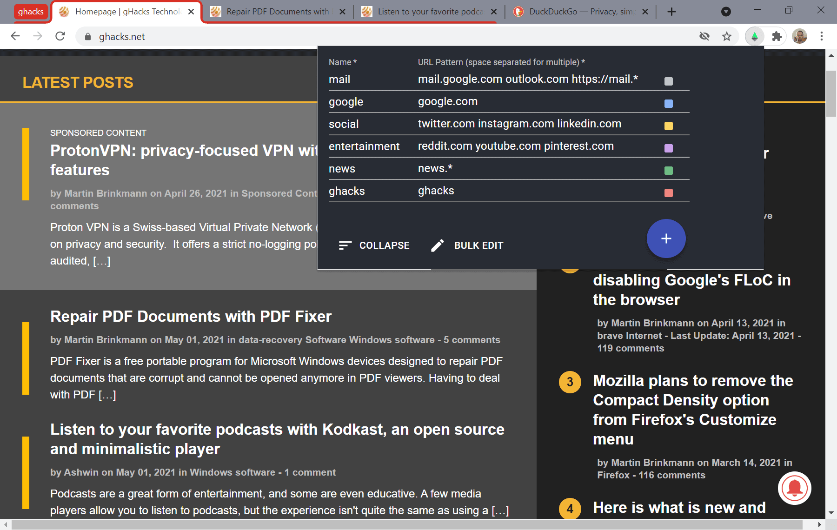Edit the entertainment rule name field

[x=371, y=146]
